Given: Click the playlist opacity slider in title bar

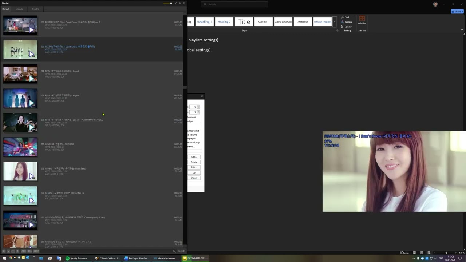Looking at the screenshot, I should [167, 3].
